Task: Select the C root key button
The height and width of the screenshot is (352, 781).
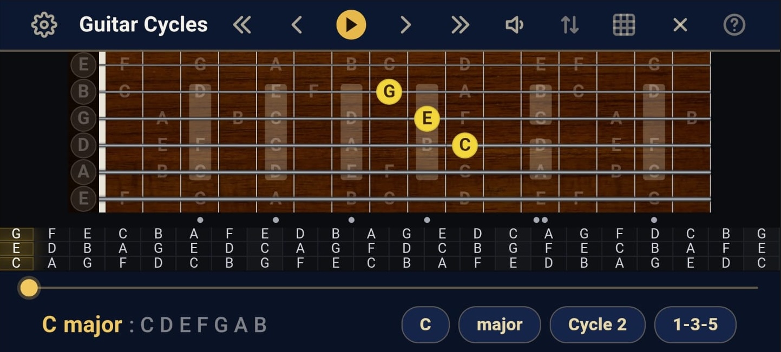Action: [425, 324]
